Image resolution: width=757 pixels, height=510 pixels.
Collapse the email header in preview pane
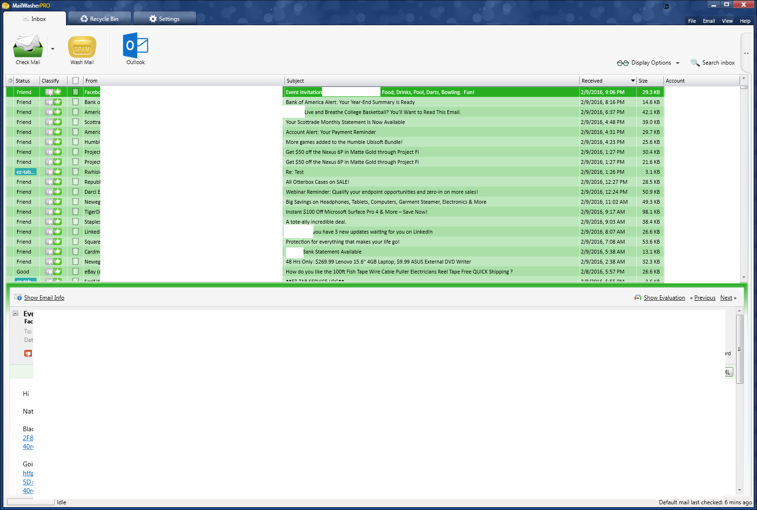click(x=16, y=313)
